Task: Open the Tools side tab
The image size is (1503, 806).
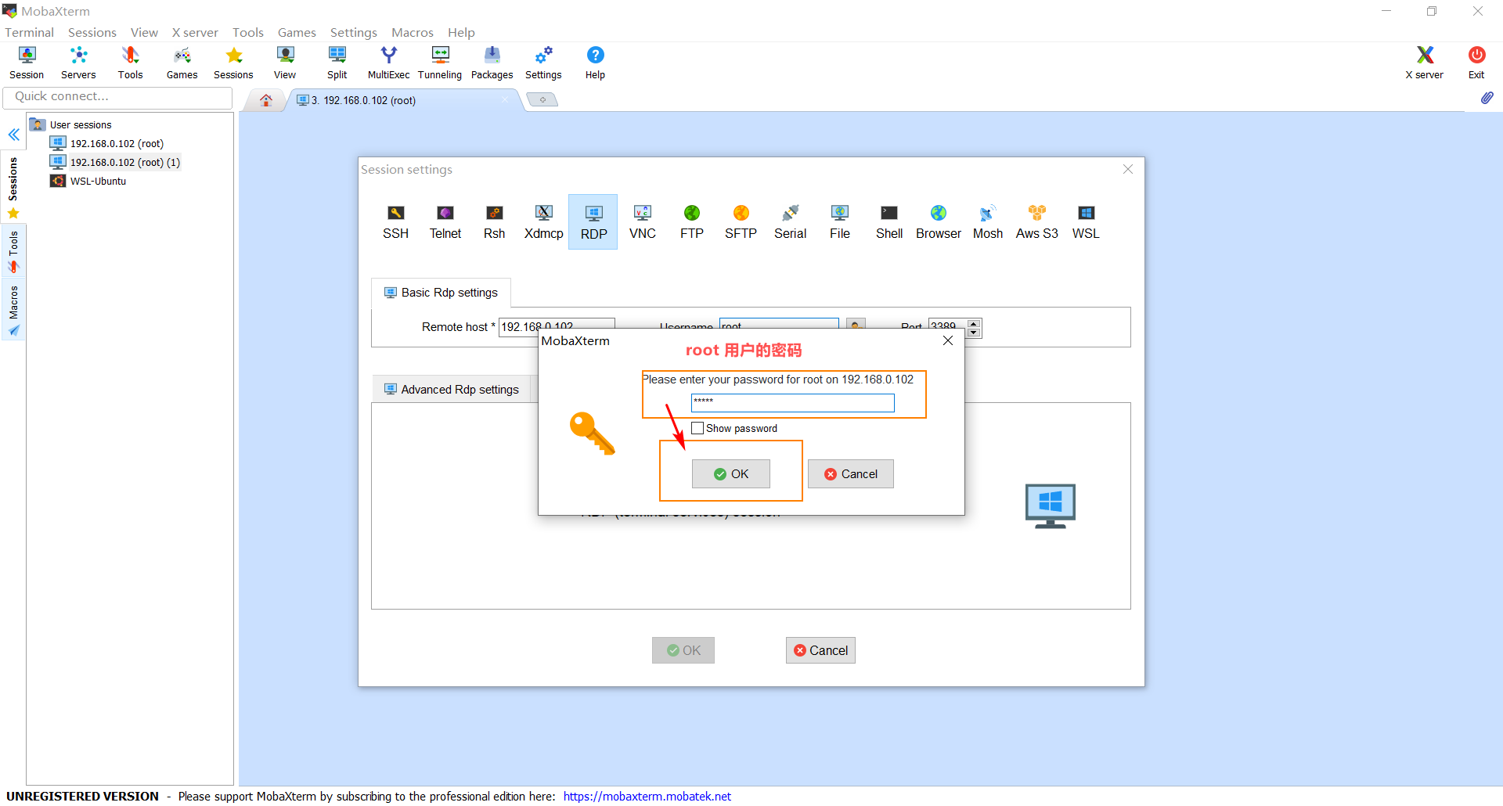Action: pos(13,251)
